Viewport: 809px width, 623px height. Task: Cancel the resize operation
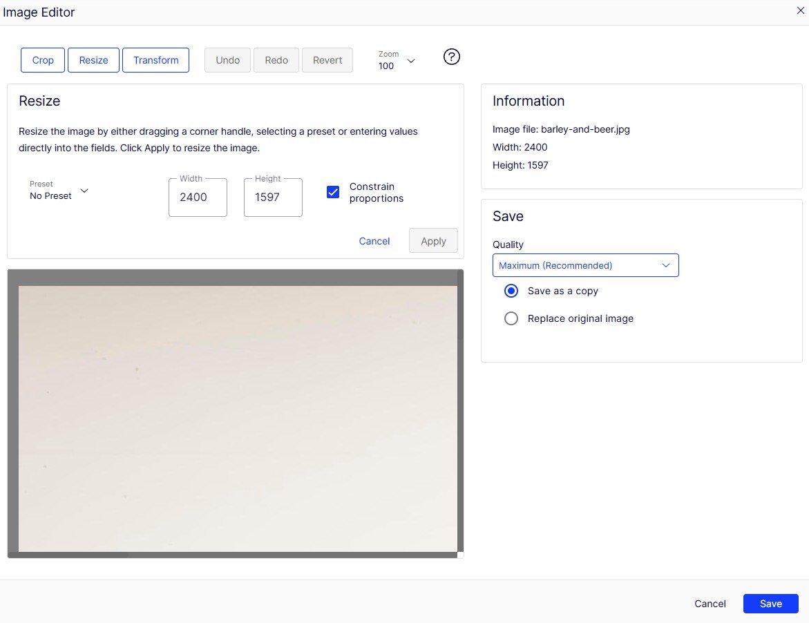point(374,241)
